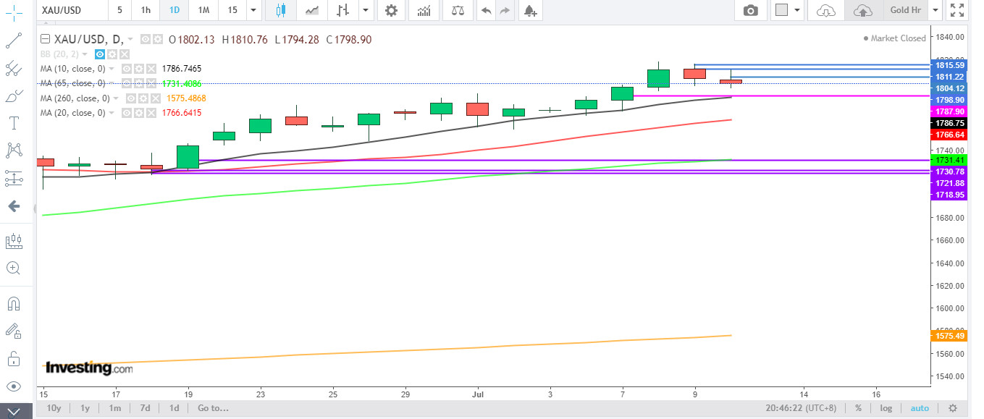Viewport: 984px width, 419px height.
Task: Click the XAU/USD symbol search field
Action: pos(72,10)
